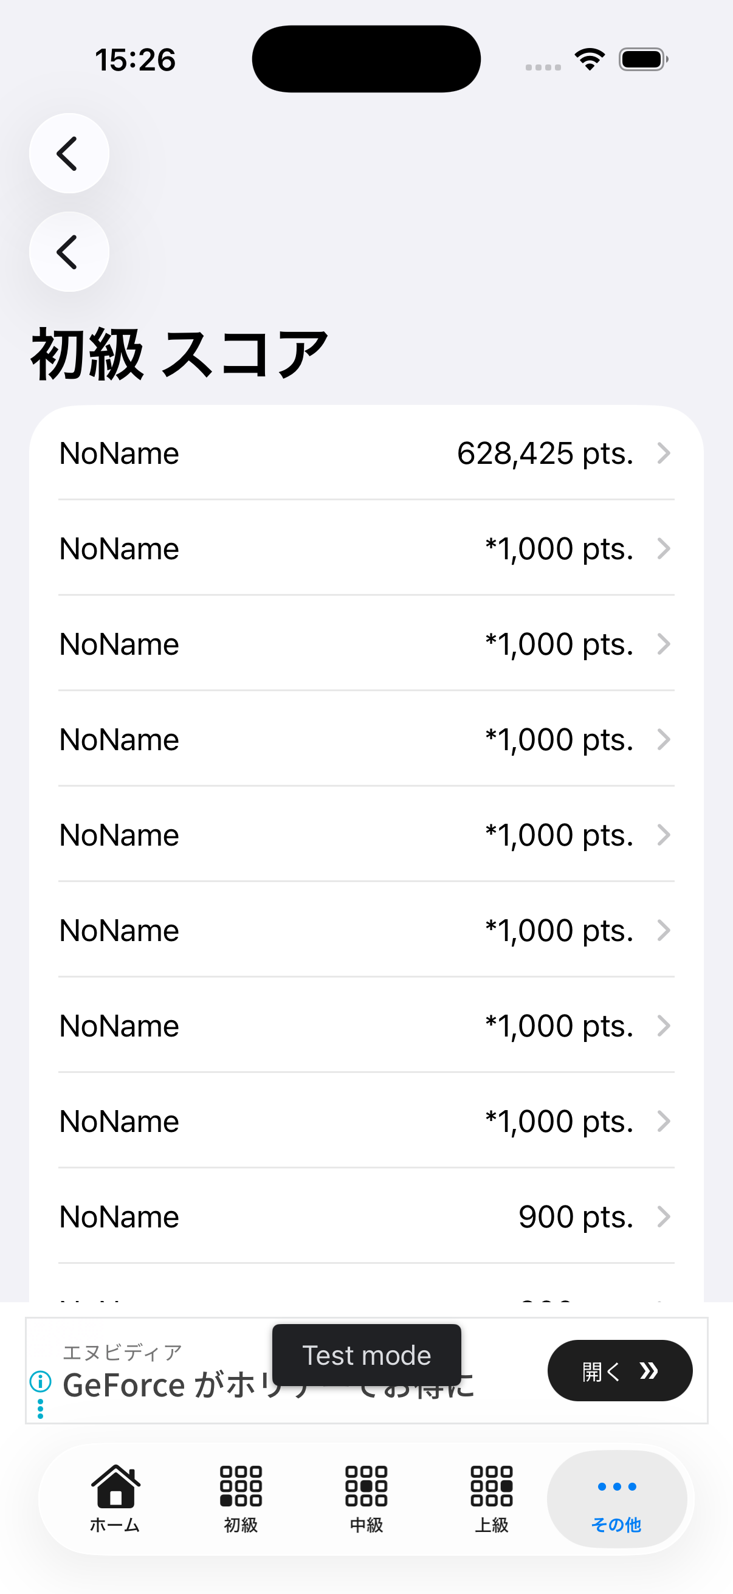The width and height of the screenshot is (733, 1594).
Task: Tap the battery status icon
Action: click(x=642, y=60)
